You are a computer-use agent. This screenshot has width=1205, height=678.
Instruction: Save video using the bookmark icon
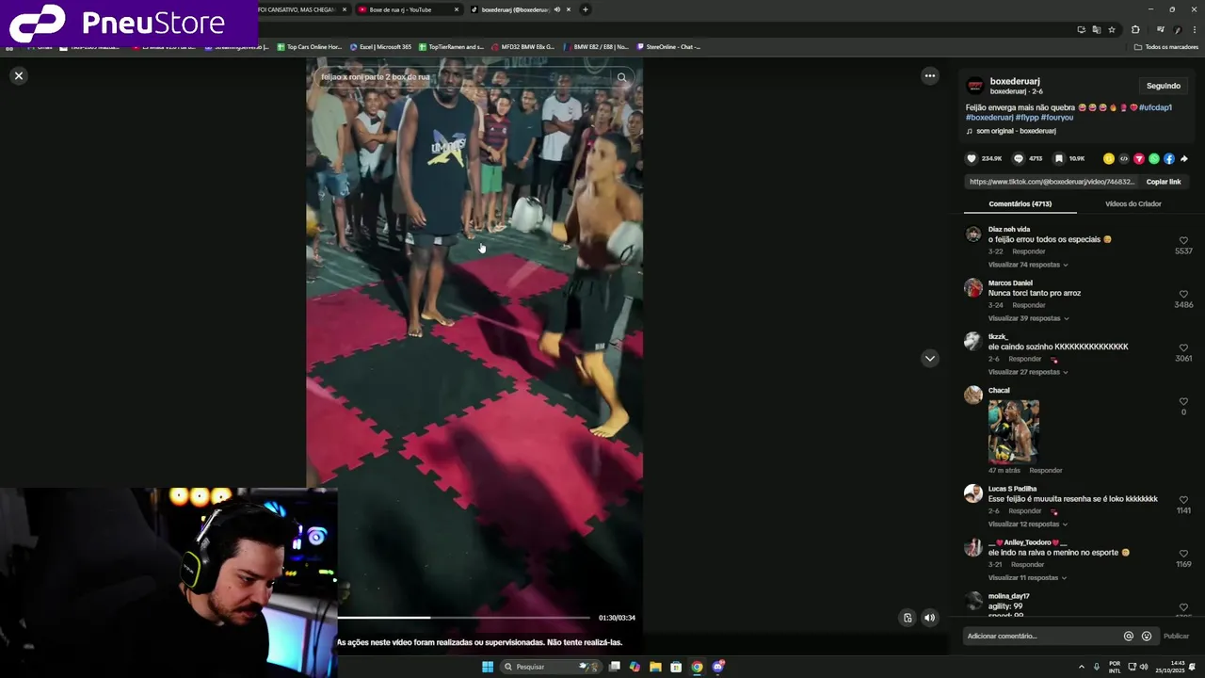pos(1058,158)
